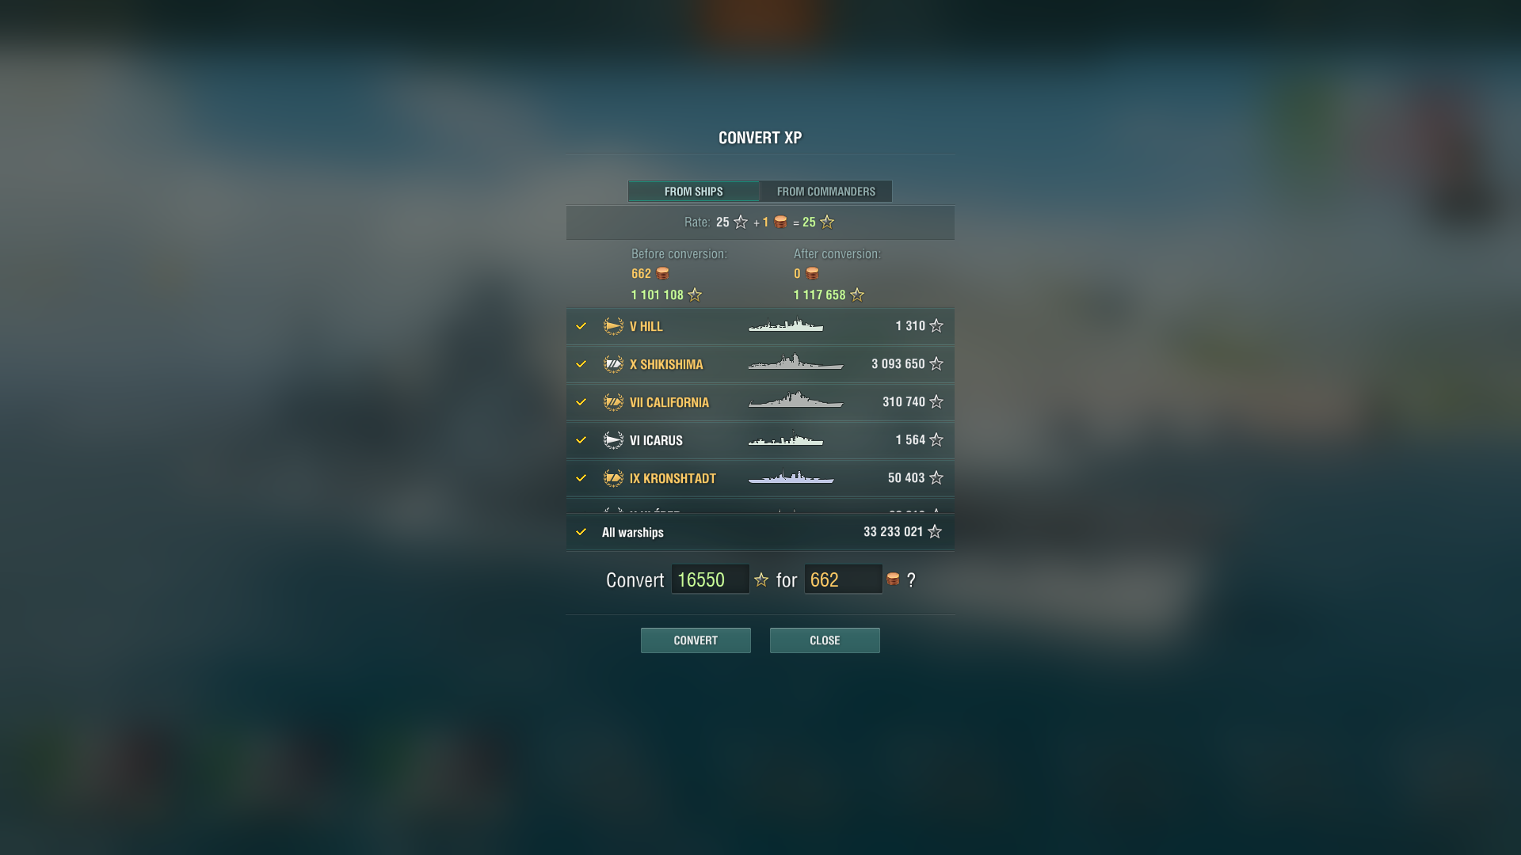The width and height of the screenshot is (1521, 855).
Task: Select the VI Icarus ship row
Action: (x=760, y=440)
